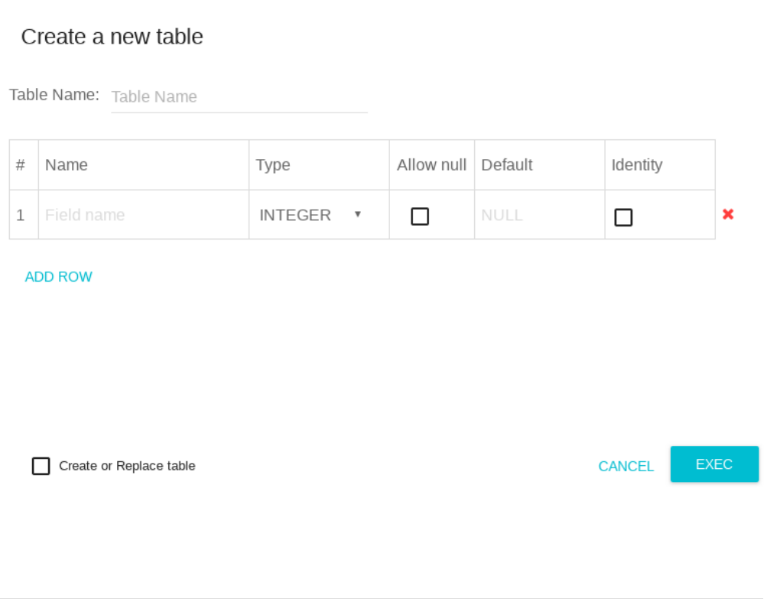Click the Type column header

pyautogui.click(x=273, y=165)
